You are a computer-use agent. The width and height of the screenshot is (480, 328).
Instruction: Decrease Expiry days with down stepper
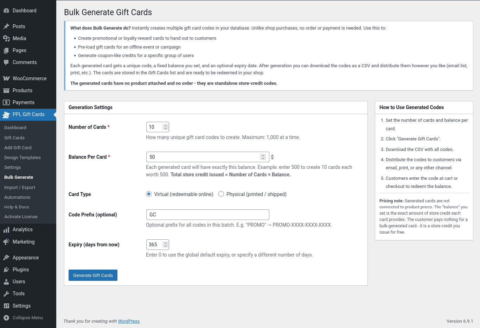tap(166, 246)
